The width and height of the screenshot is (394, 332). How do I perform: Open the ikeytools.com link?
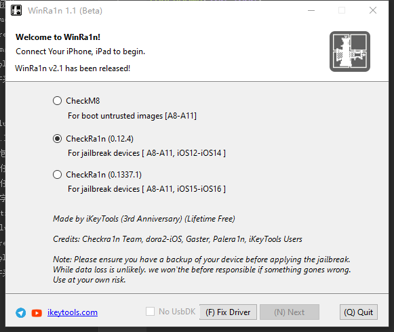pos(73,312)
